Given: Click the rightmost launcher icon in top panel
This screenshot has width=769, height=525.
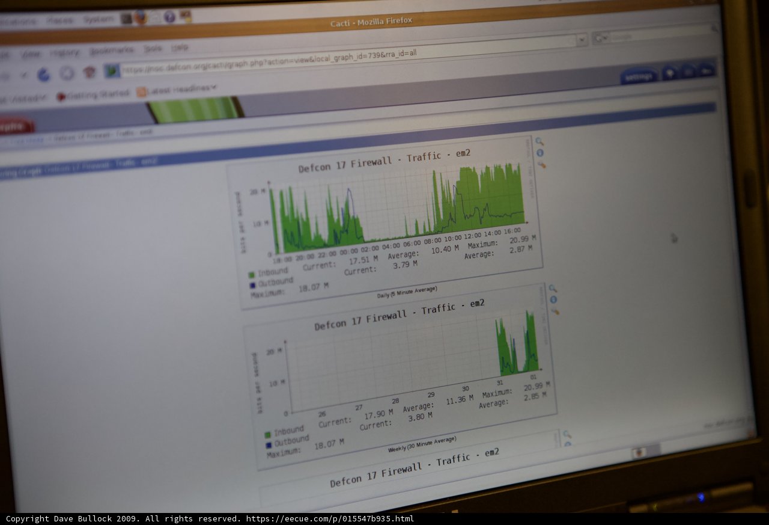Looking at the screenshot, I should point(186,16).
